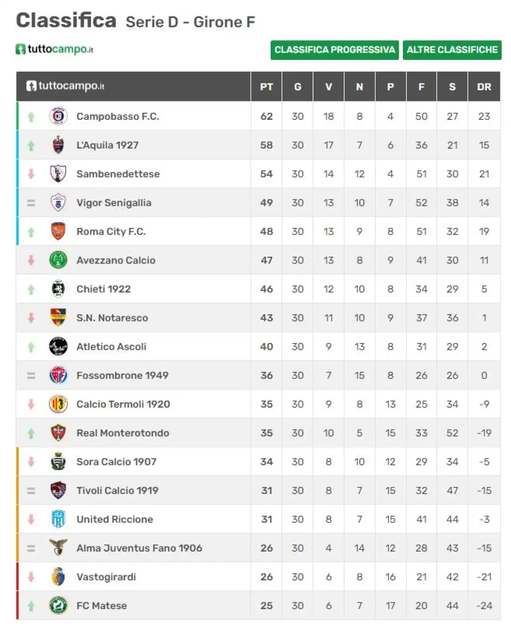Image resolution: width=511 pixels, height=627 pixels.
Task: Click the United Riccione blue crest
Action: (58, 519)
